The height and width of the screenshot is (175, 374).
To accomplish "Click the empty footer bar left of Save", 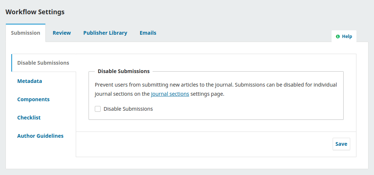I will [x=201, y=144].
